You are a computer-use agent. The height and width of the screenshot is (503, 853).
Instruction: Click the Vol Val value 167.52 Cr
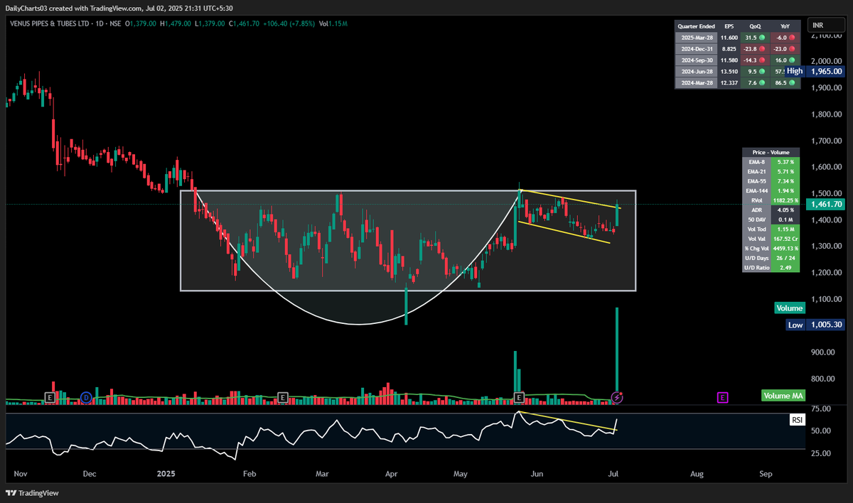click(785, 239)
